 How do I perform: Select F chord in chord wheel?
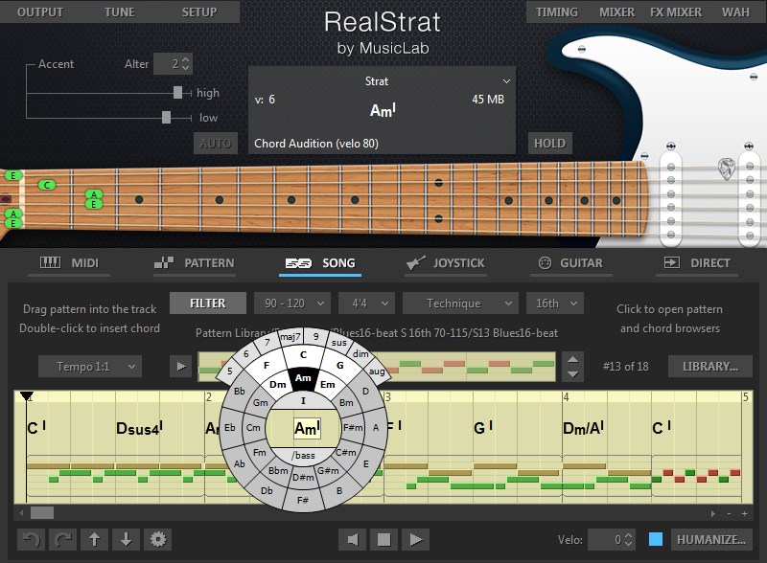[267, 365]
